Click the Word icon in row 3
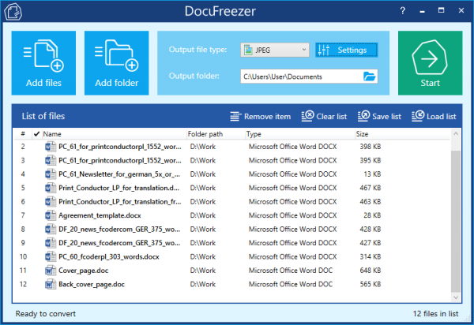 pyautogui.click(x=51, y=160)
